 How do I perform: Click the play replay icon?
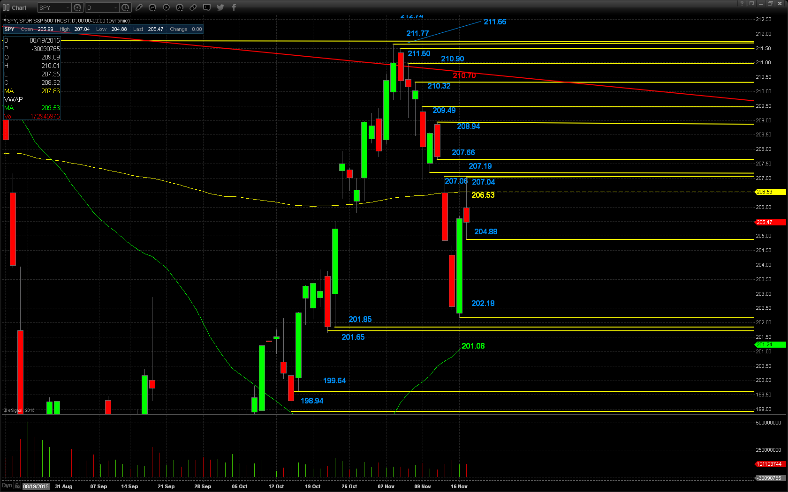point(166,7)
